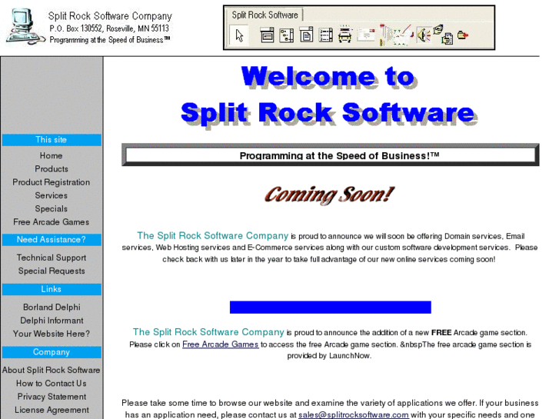
Task: Open the Specials link
Action: coord(52,208)
